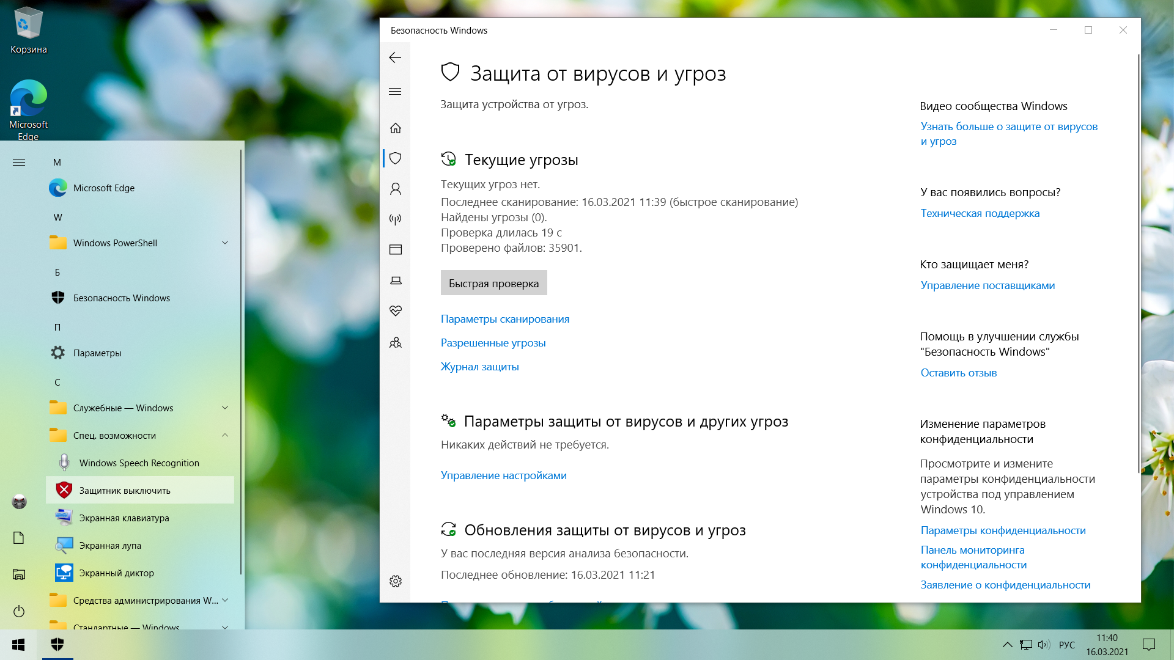This screenshot has height=660, width=1174.
Task: Click the Power button in the Start menu
Action: tap(19, 611)
